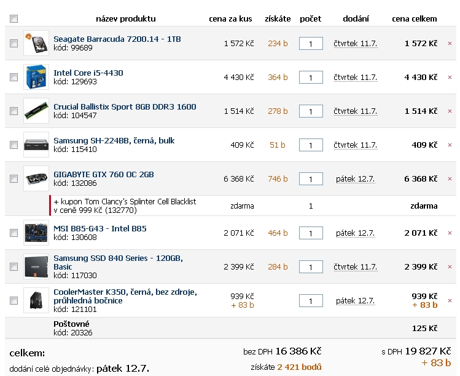
Task: Remove Seagate Barracuda with red X
Action: (450, 44)
